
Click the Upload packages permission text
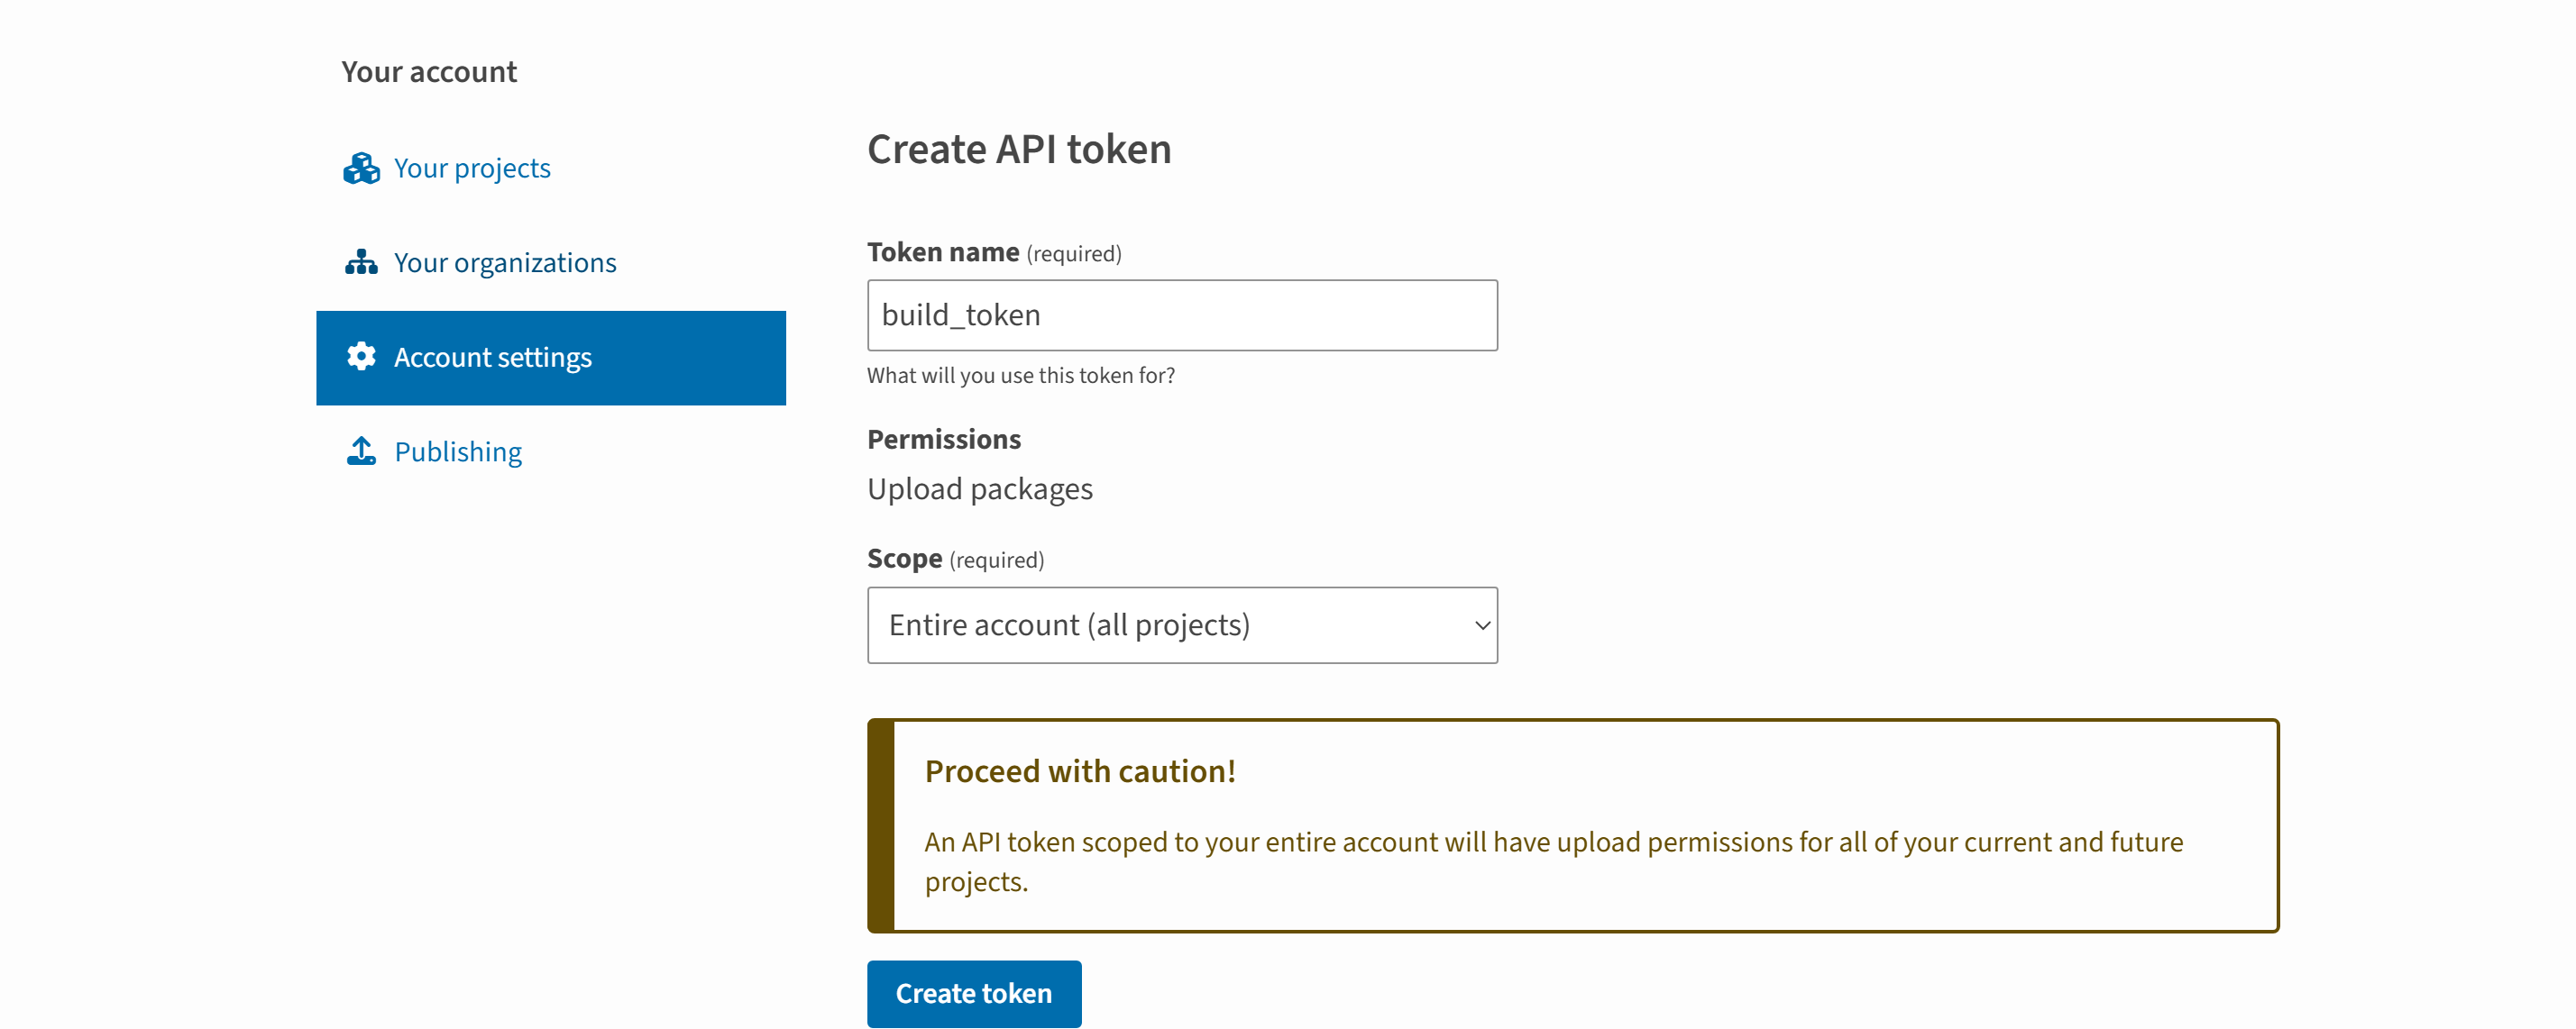980,489
